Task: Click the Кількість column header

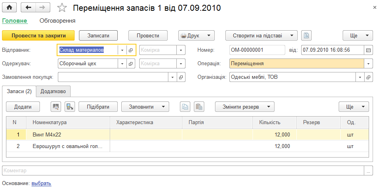Action: tap(274, 122)
